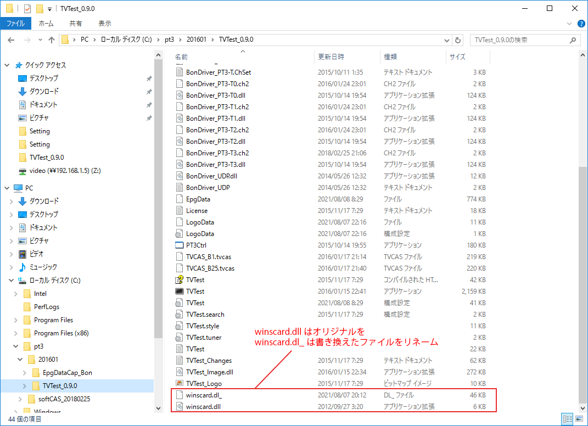Select the License text document
The image size is (588, 426).
pos(331,211)
